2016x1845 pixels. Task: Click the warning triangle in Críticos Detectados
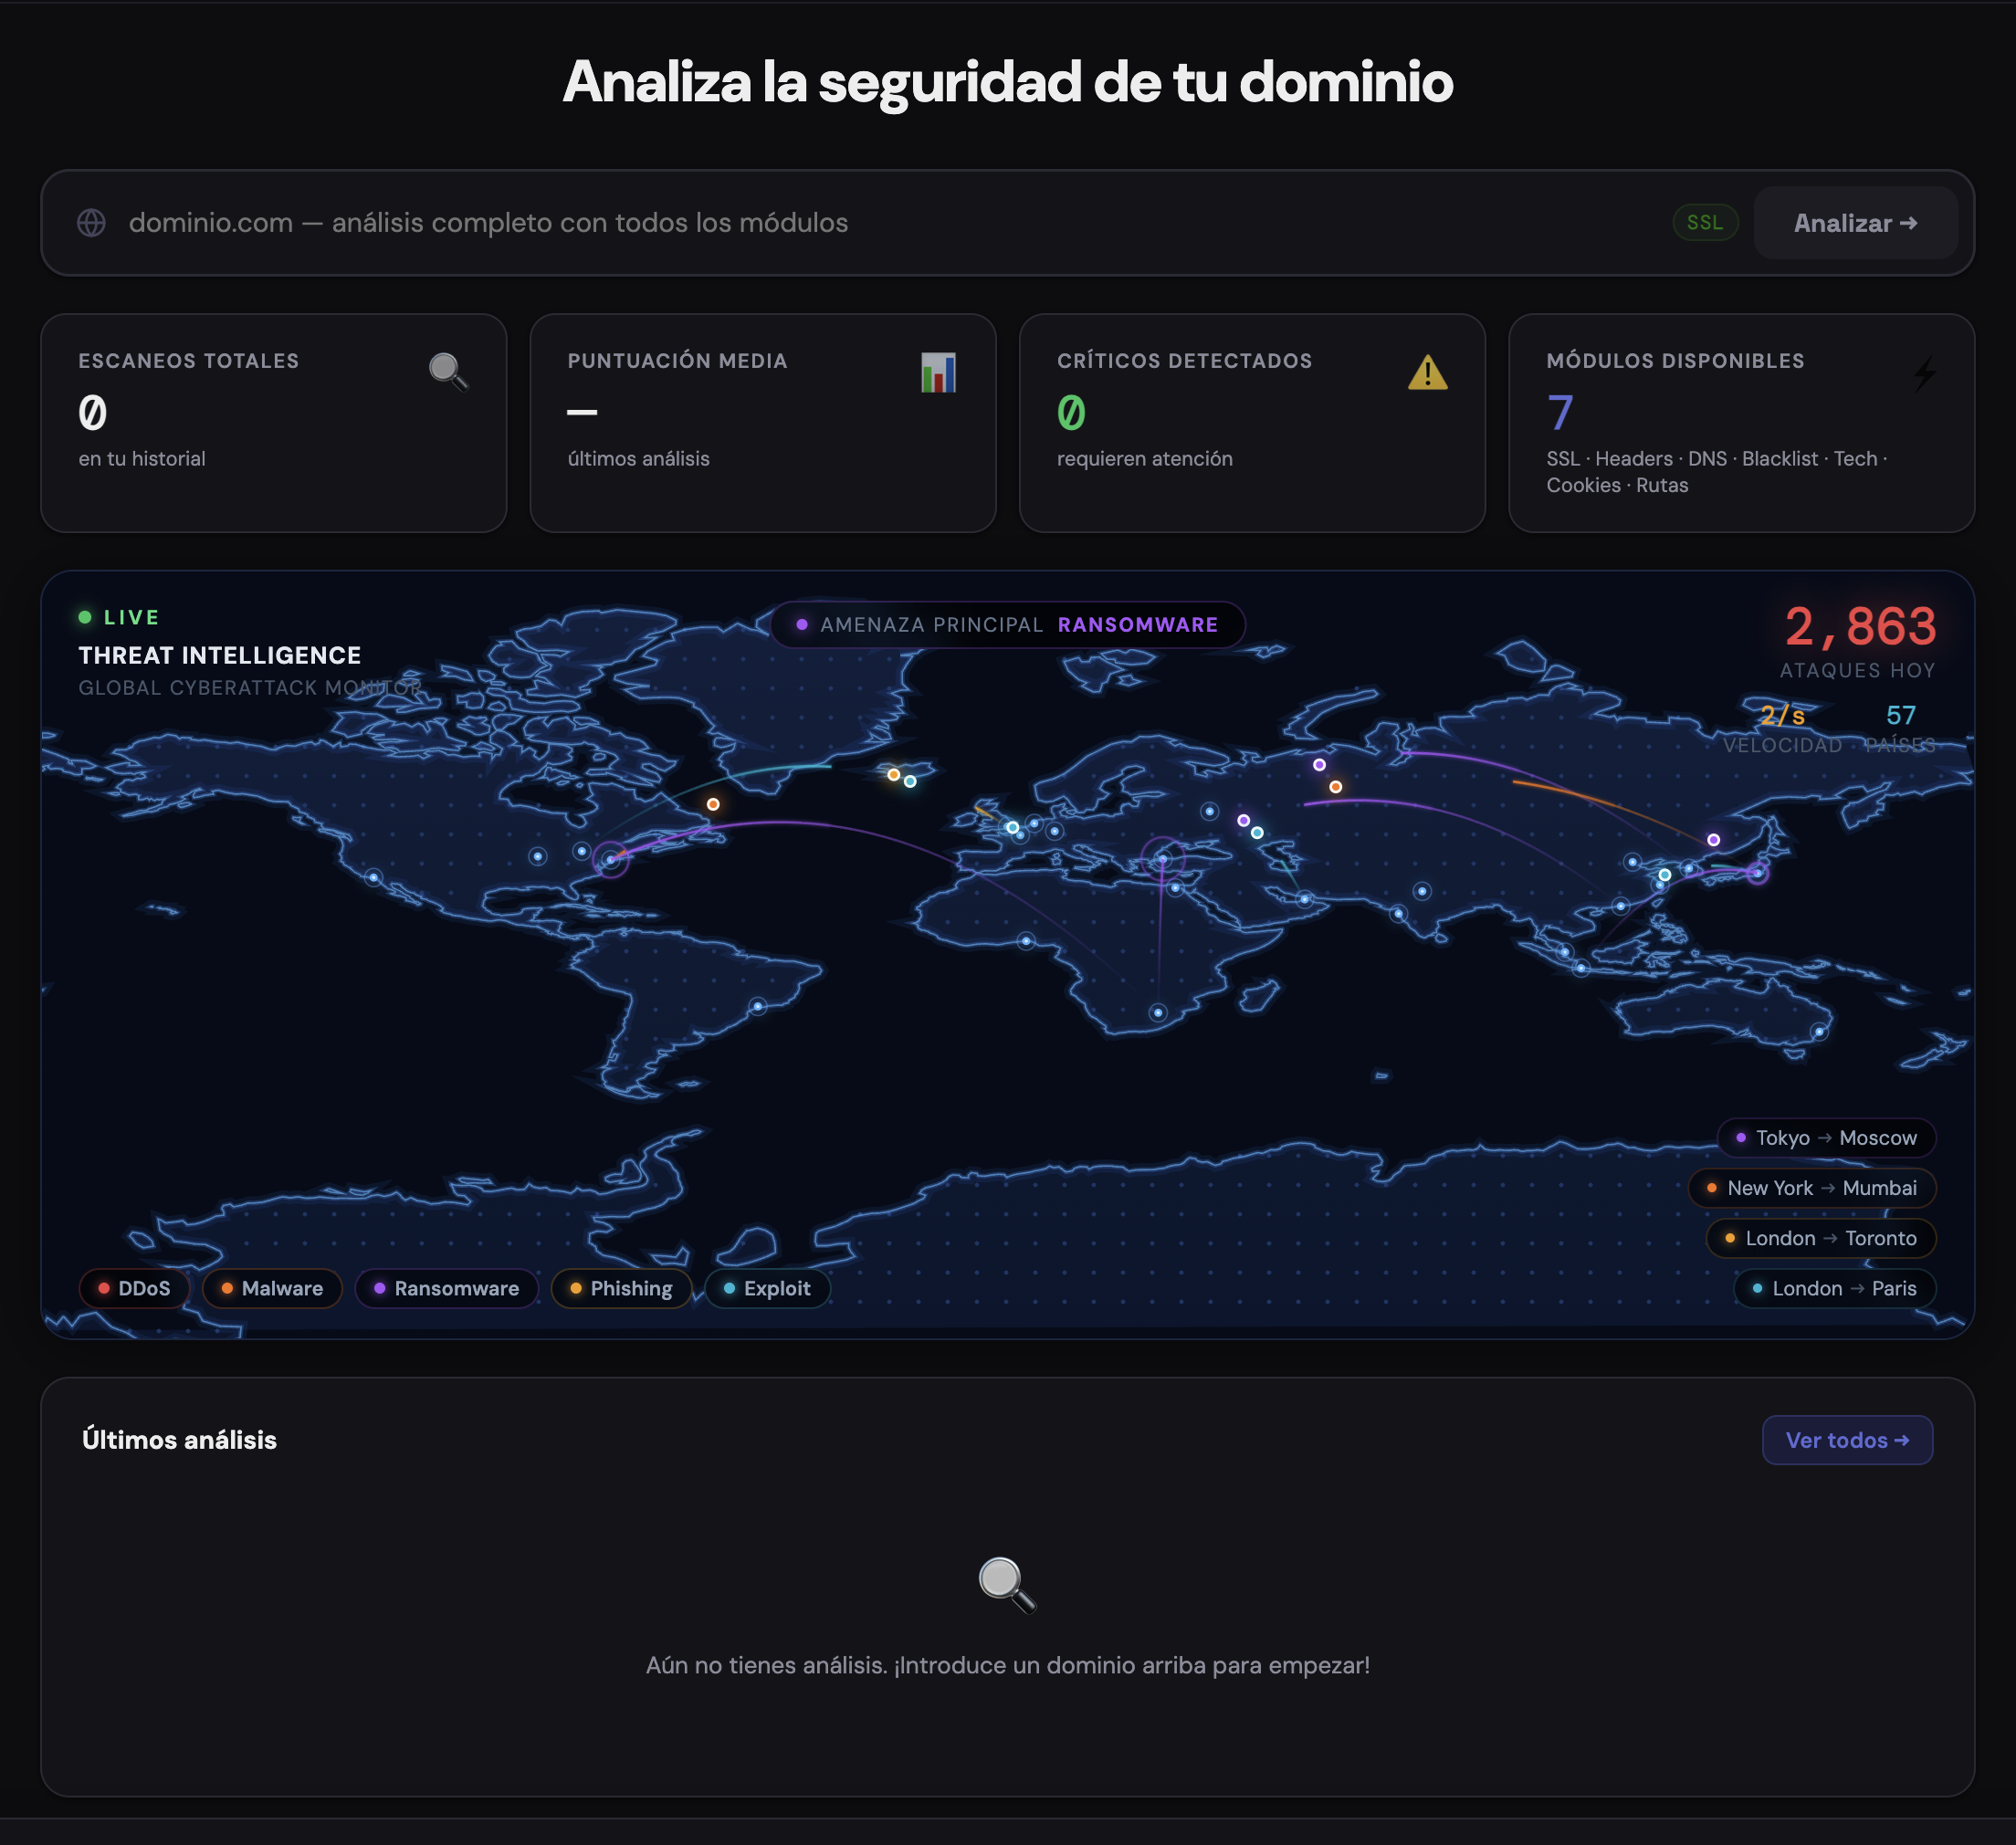pyautogui.click(x=1428, y=372)
